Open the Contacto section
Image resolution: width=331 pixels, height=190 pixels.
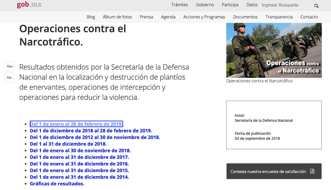(x=309, y=17)
